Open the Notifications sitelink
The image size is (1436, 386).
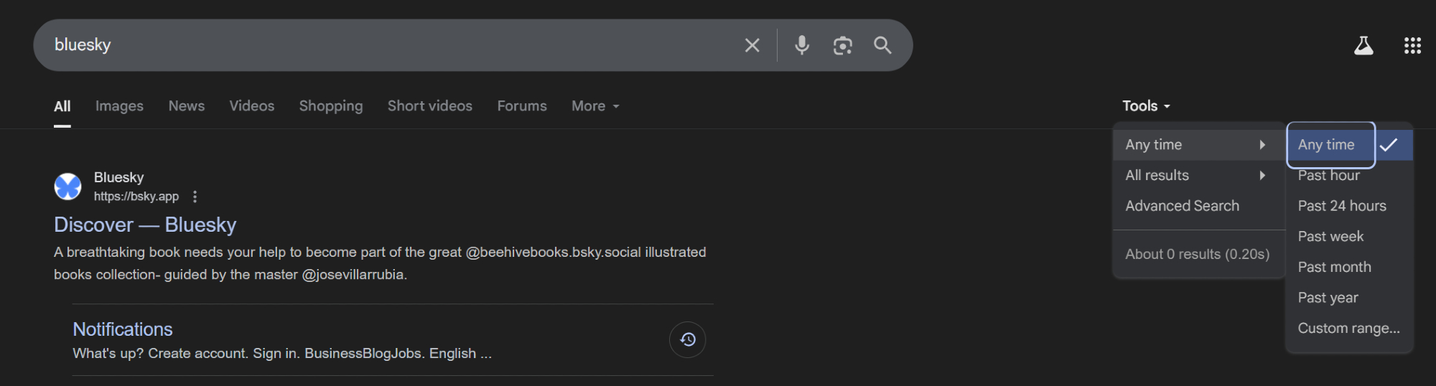click(x=123, y=329)
